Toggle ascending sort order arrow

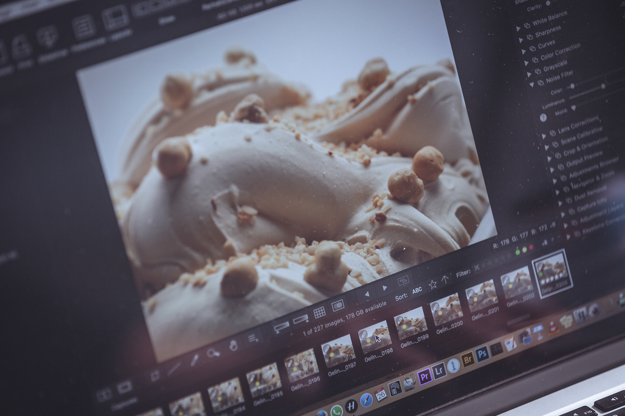[445, 279]
